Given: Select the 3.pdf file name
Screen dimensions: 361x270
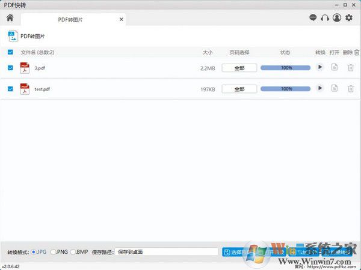Looking at the screenshot, I should 40,68.
